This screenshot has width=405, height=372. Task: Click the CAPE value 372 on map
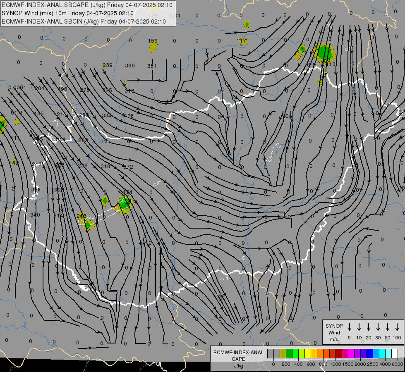(128, 167)
